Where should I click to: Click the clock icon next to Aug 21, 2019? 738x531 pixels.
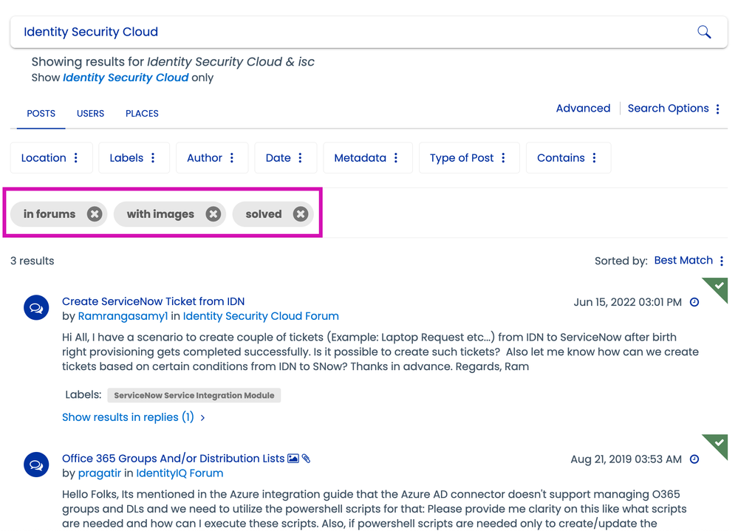point(694,459)
